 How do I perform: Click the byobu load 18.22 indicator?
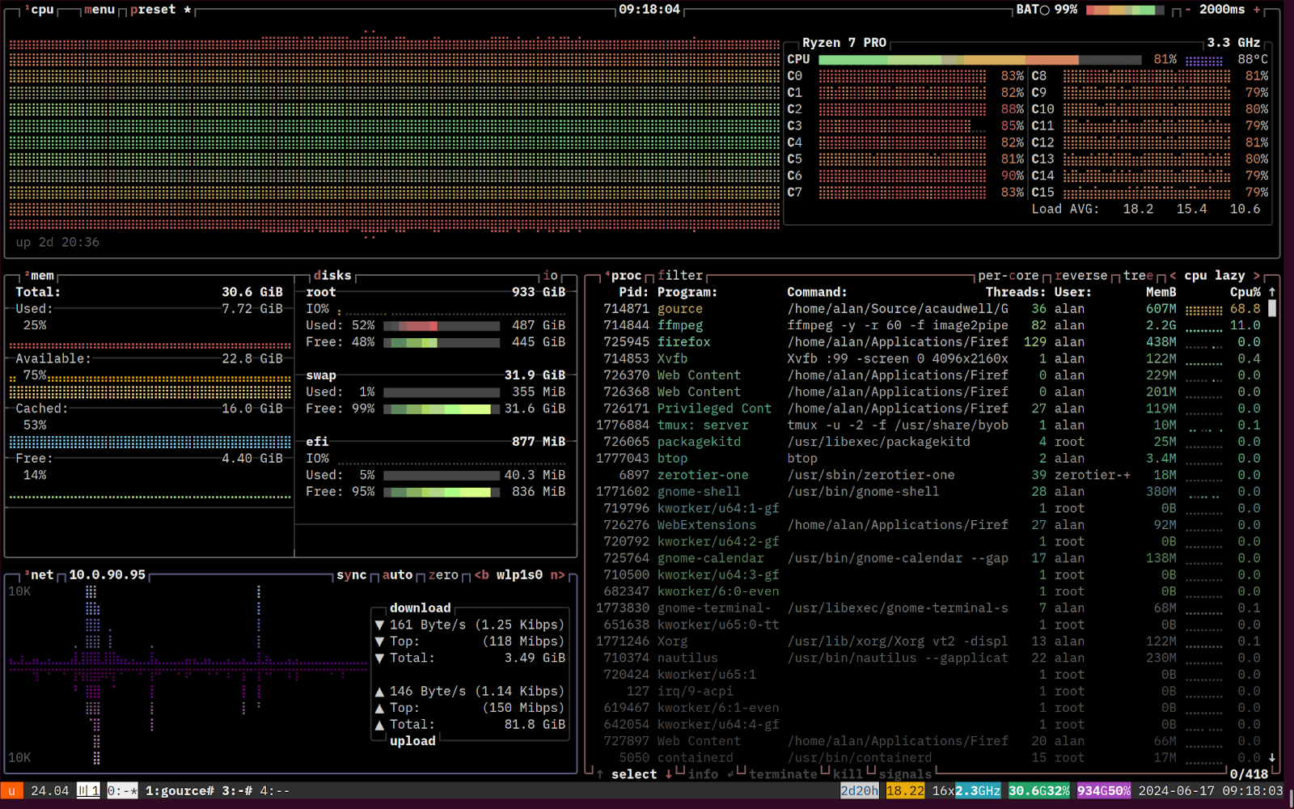(905, 791)
